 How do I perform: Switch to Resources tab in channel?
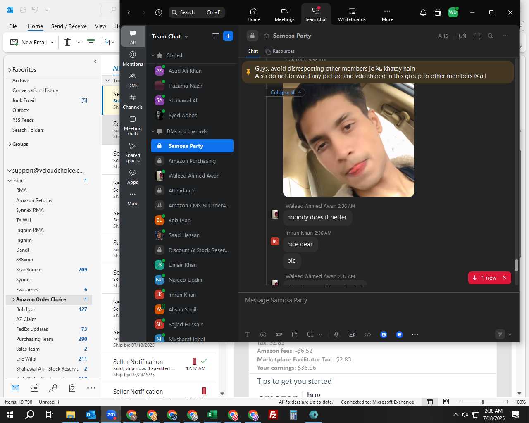pyautogui.click(x=280, y=51)
